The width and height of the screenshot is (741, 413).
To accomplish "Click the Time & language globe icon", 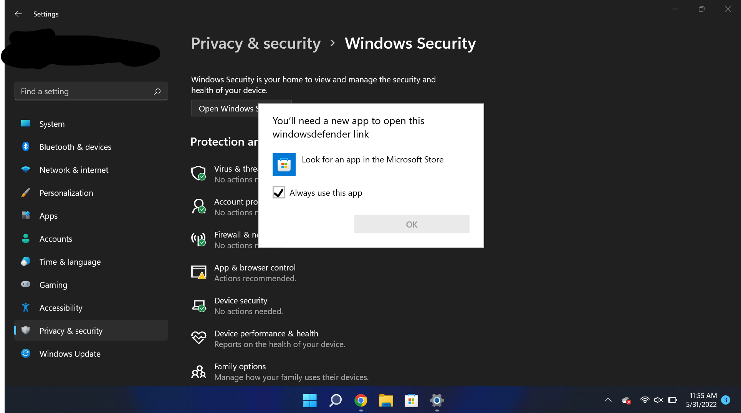I will [x=26, y=261].
